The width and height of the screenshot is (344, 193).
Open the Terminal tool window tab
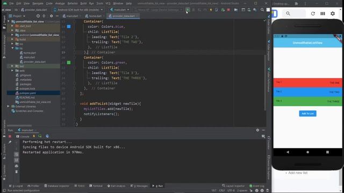tap(96, 186)
